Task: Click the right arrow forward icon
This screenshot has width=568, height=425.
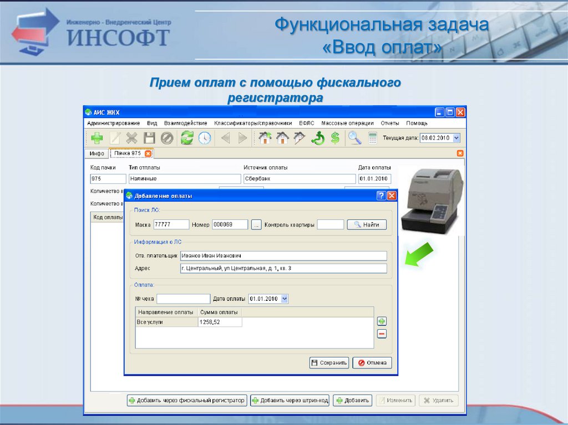Action: (x=243, y=139)
